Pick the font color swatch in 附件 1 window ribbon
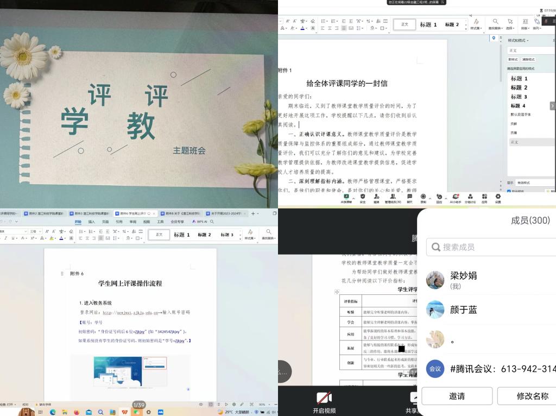Image resolution: width=556 pixels, height=416 pixels. point(302,28)
